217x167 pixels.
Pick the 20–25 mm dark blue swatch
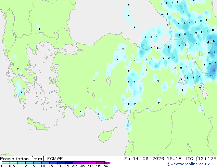[61, 163]
